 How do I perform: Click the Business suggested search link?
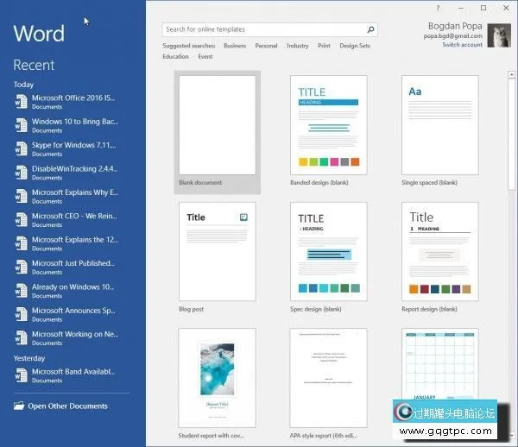pos(234,46)
